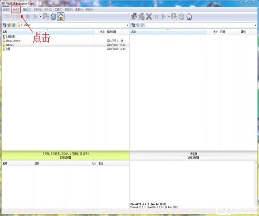Click the local pane refresh icon
259x216 pixels.
click(53, 17)
